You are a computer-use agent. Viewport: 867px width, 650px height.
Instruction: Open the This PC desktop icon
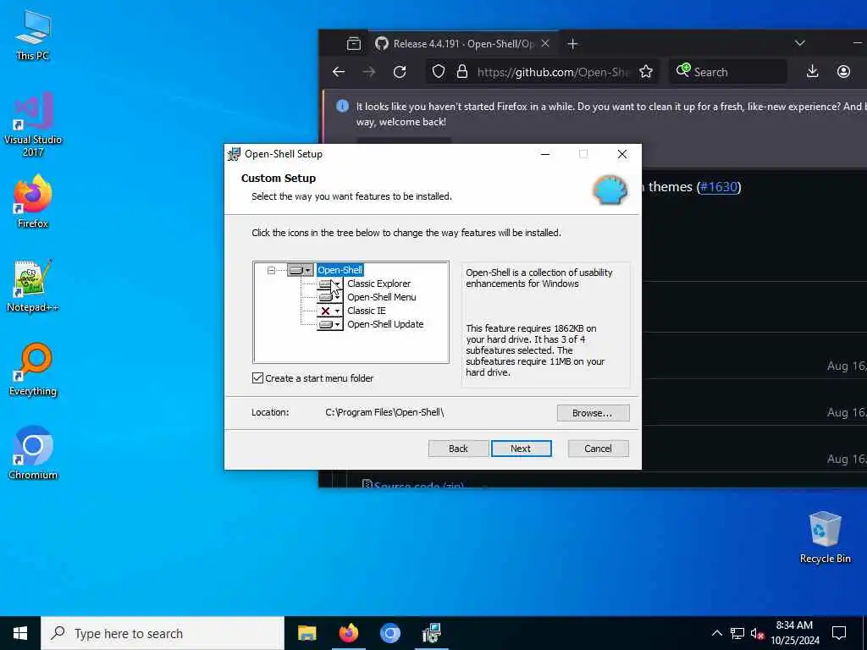point(33,34)
